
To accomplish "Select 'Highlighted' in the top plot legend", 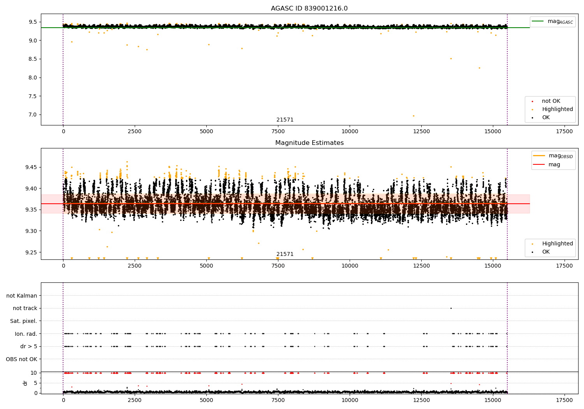I will pyautogui.click(x=557, y=109).
